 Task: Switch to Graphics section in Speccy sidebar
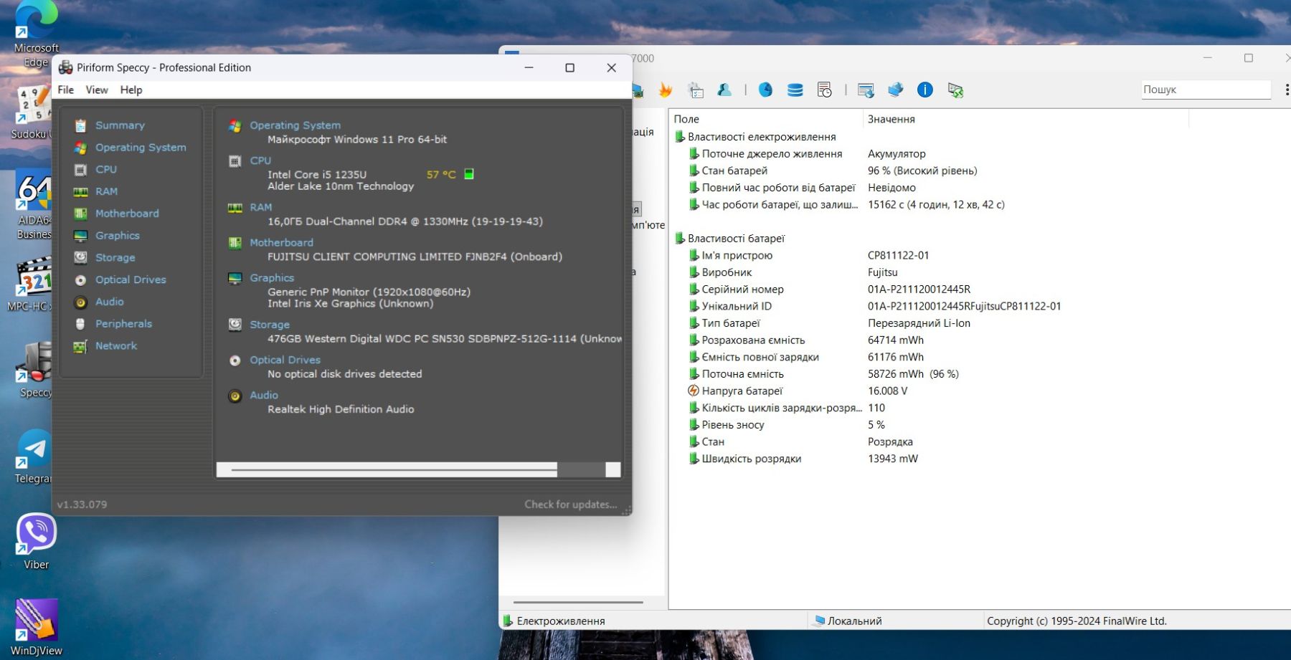[x=118, y=236]
